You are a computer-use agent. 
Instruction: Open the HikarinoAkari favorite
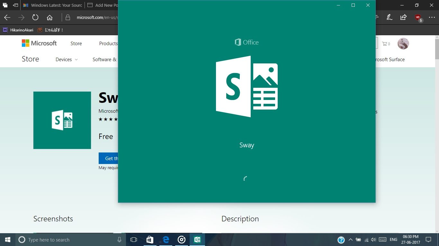(x=18, y=30)
